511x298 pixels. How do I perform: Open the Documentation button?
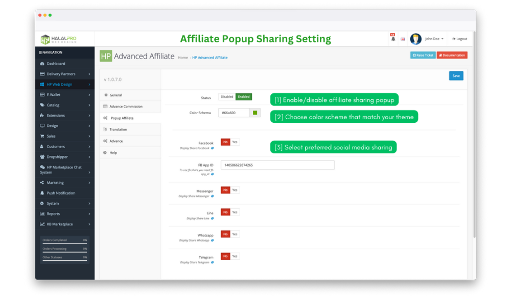click(452, 55)
